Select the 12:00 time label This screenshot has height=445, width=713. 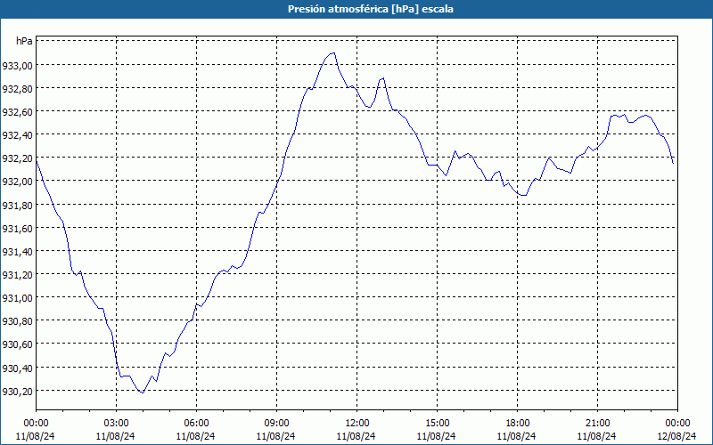click(356, 423)
